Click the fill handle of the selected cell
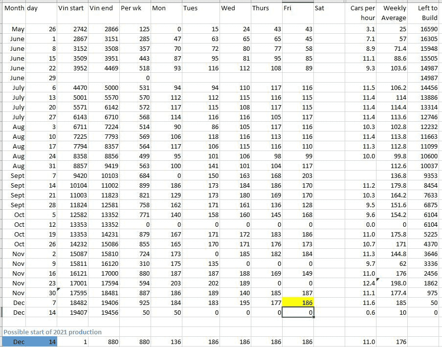Viewport: 442px width, 347px height. pos(313,317)
